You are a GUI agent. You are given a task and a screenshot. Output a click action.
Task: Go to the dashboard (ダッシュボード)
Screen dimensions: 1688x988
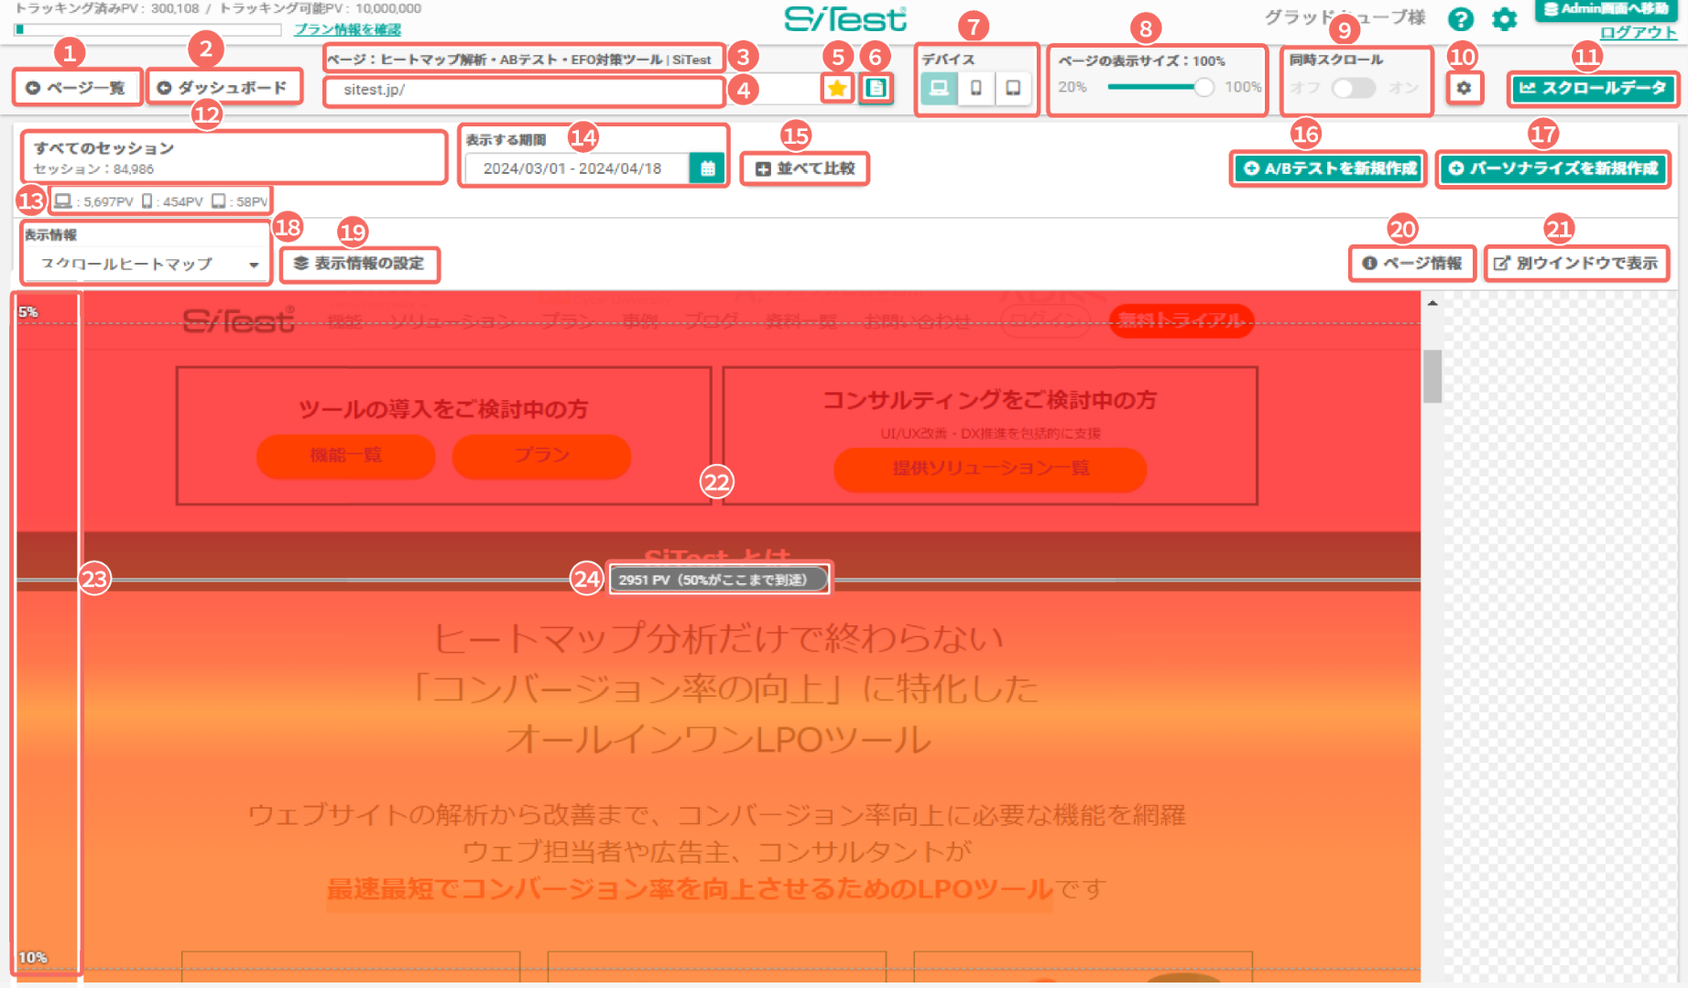[224, 88]
